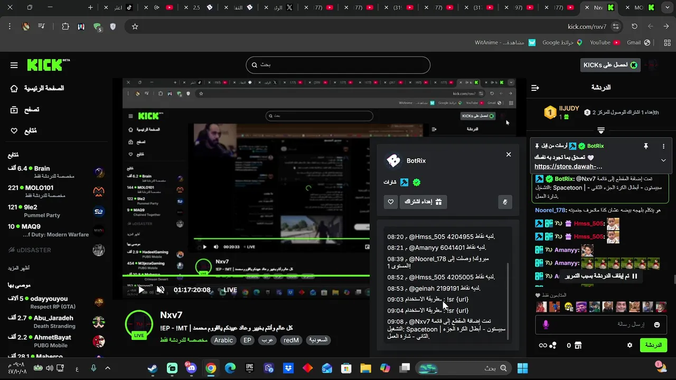
Task: Open Chrome three-dot menu
Action: click(10, 26)
